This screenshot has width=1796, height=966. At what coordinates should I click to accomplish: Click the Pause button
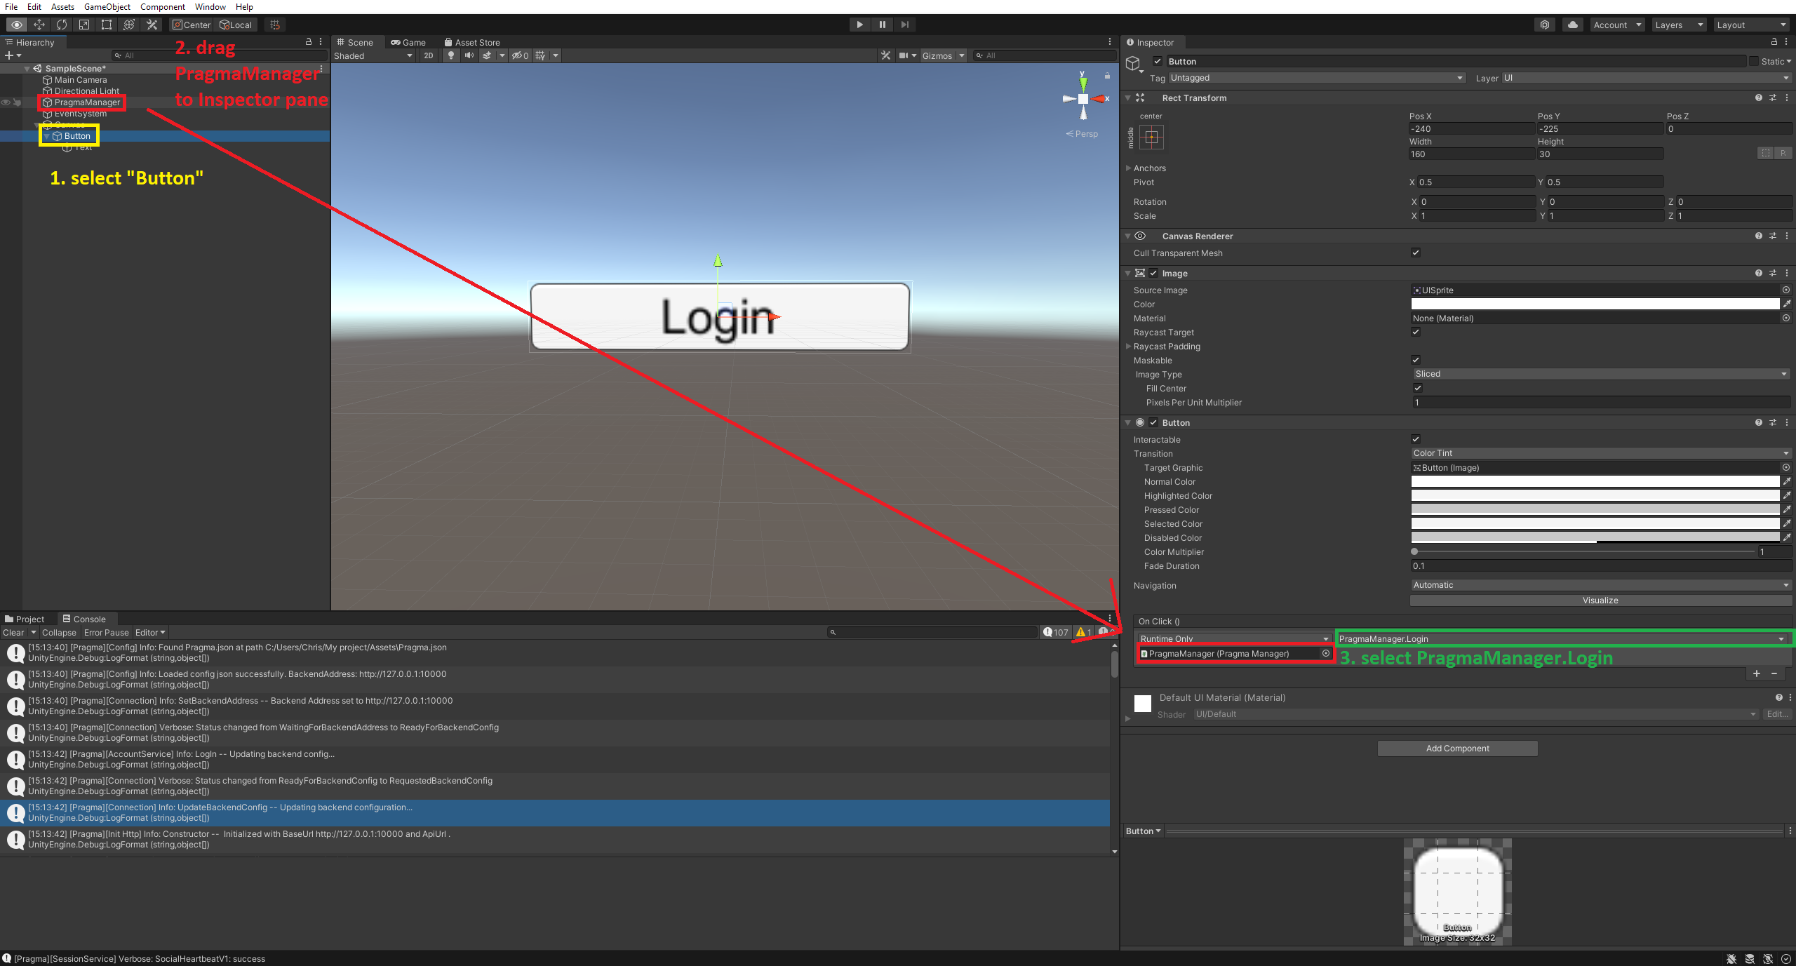[882, 25]
